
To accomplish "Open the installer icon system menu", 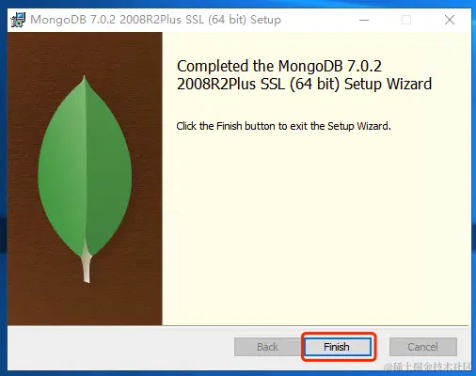I will coord(18,20).
